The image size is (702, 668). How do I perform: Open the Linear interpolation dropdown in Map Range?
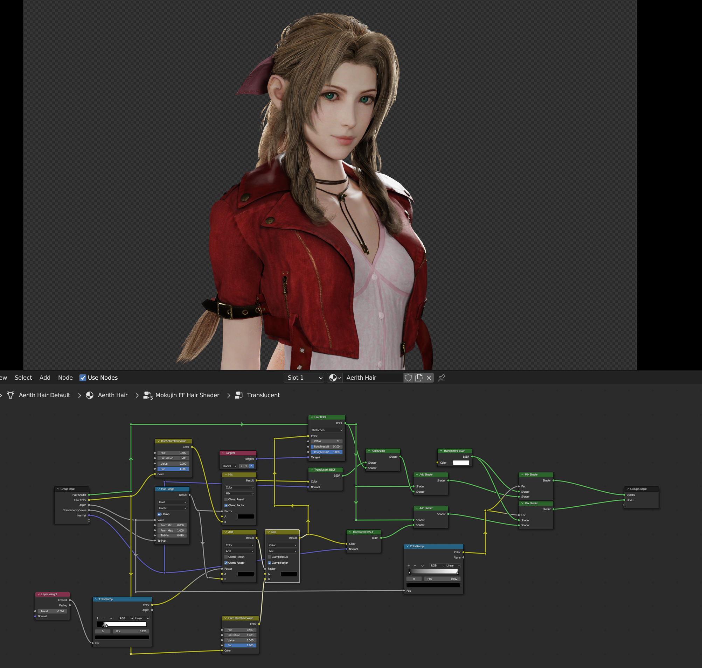click(173, 508)
